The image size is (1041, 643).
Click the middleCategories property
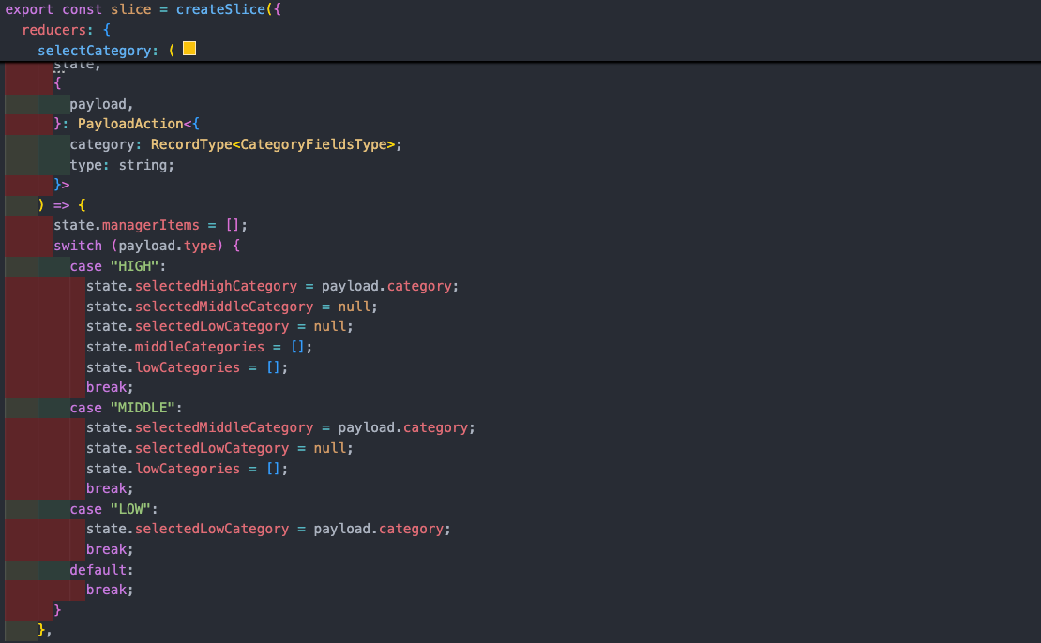[x=200, y=347]
